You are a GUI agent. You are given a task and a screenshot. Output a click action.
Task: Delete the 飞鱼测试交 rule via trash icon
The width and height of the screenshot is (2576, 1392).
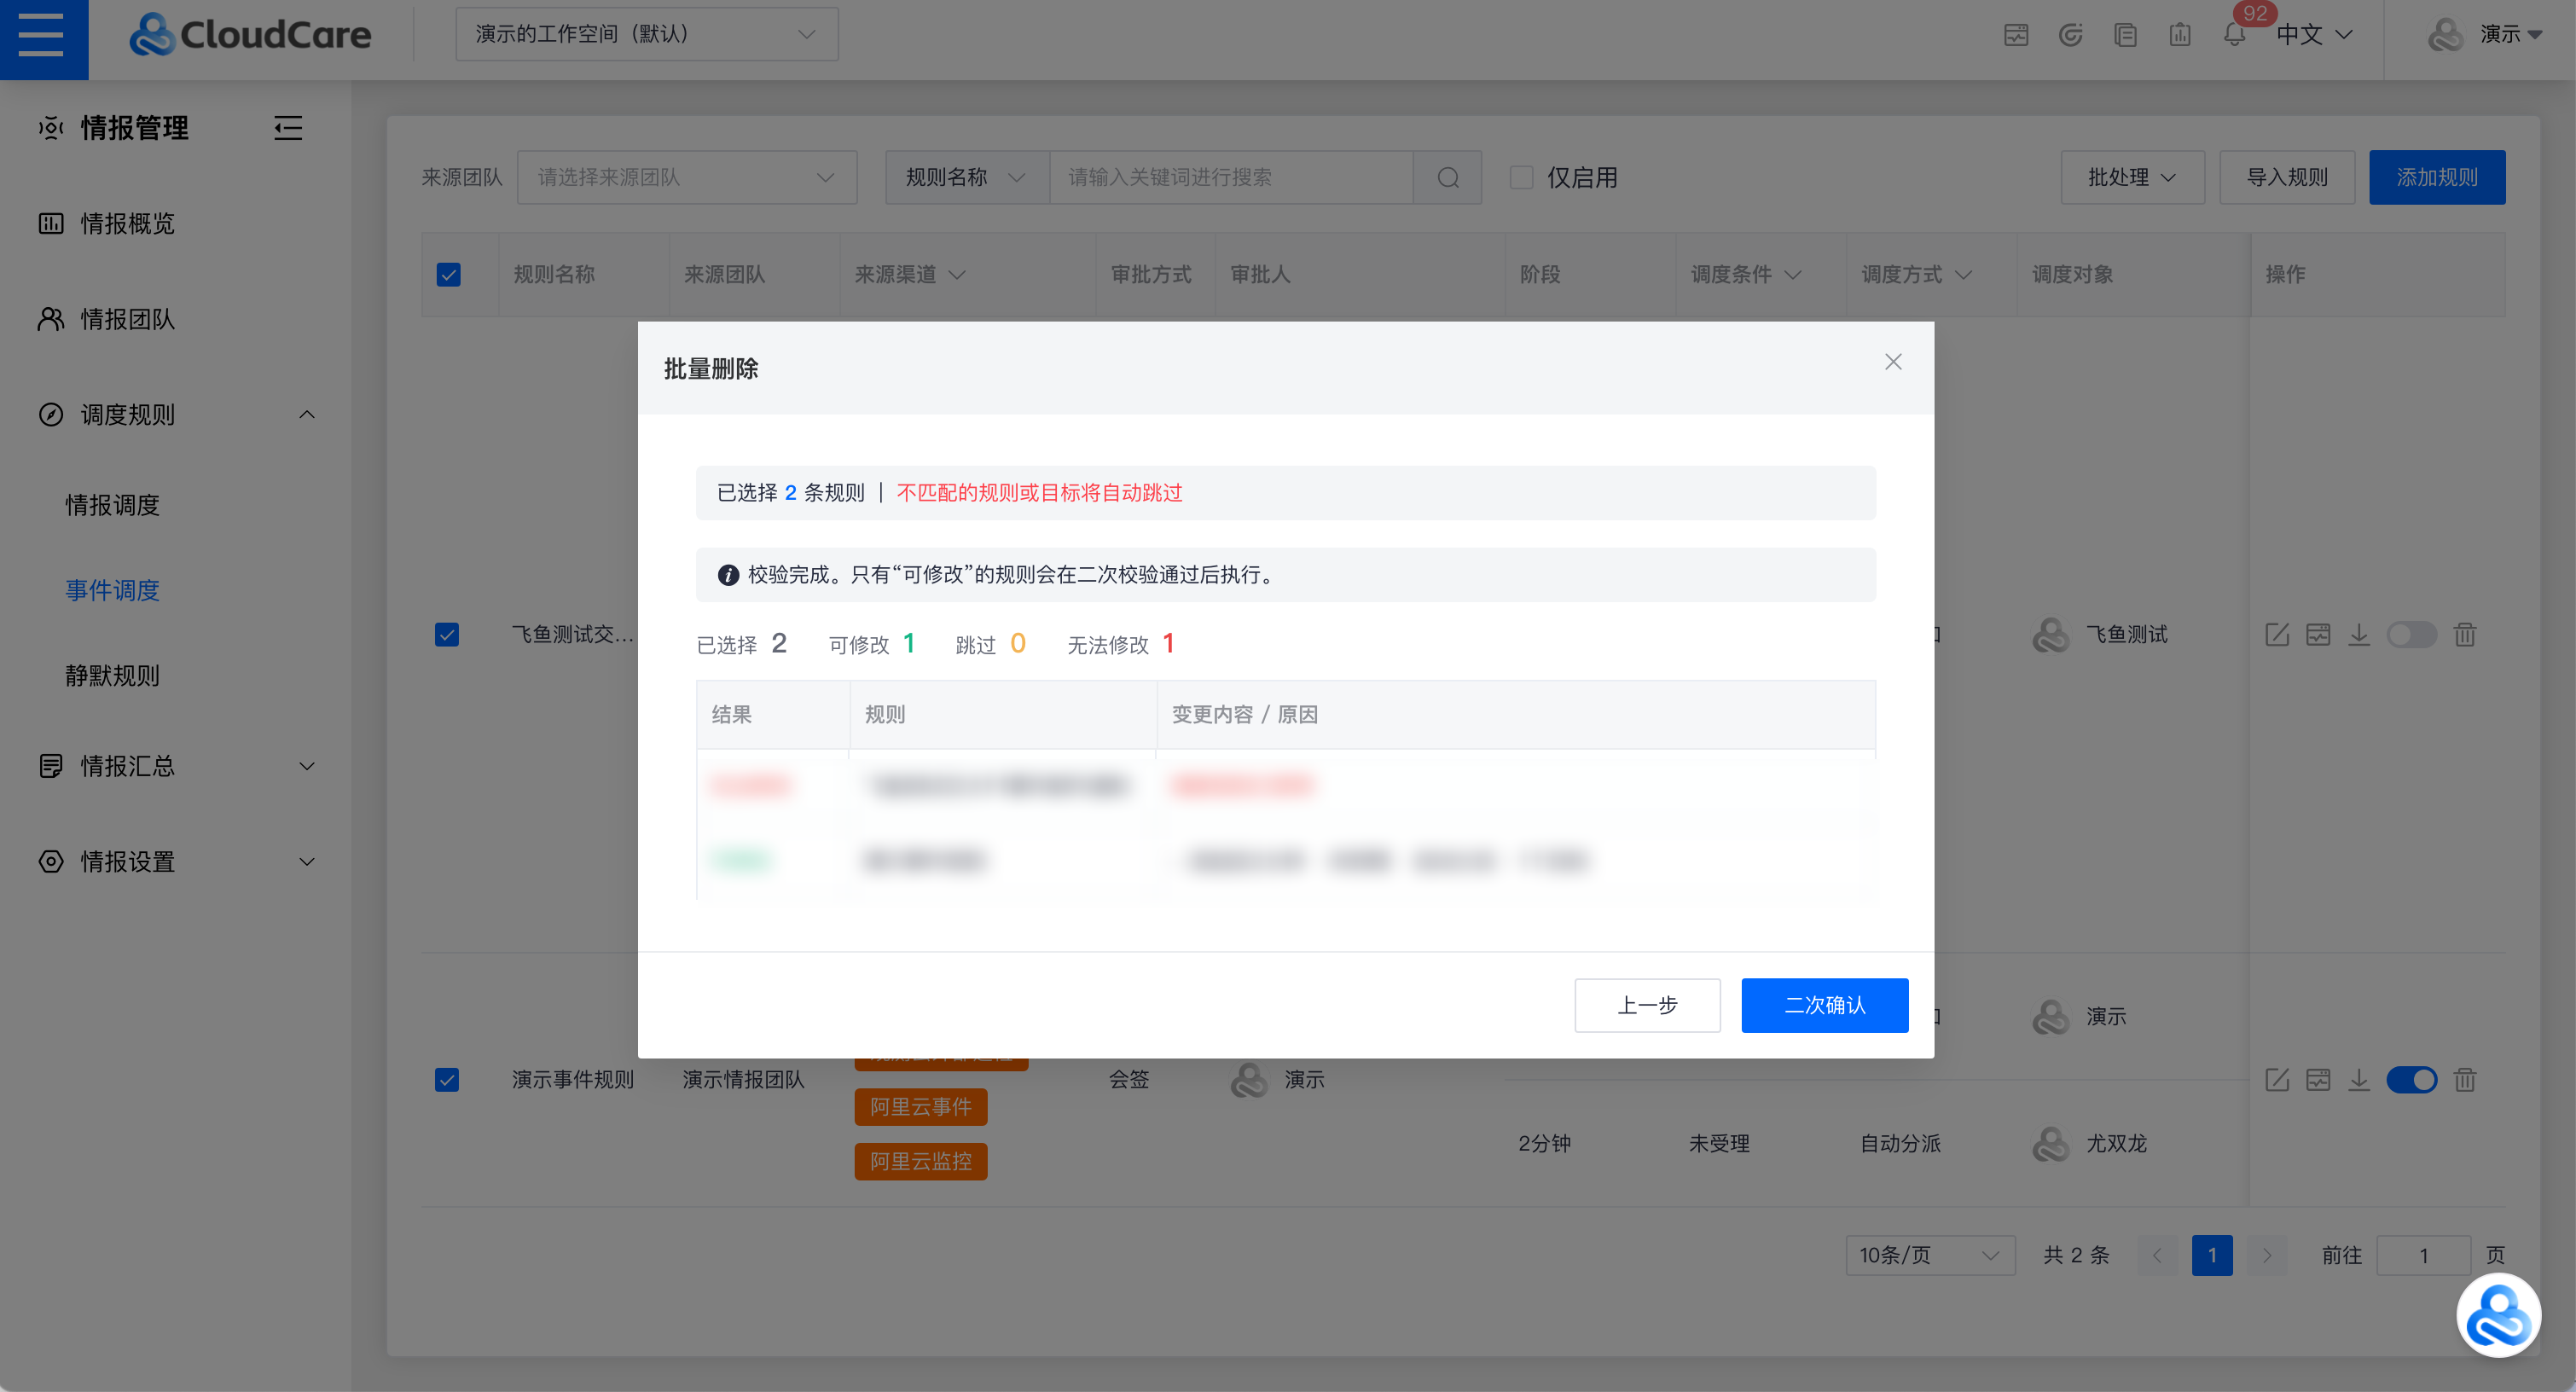pyautogui.click(x=2465, y=634)
